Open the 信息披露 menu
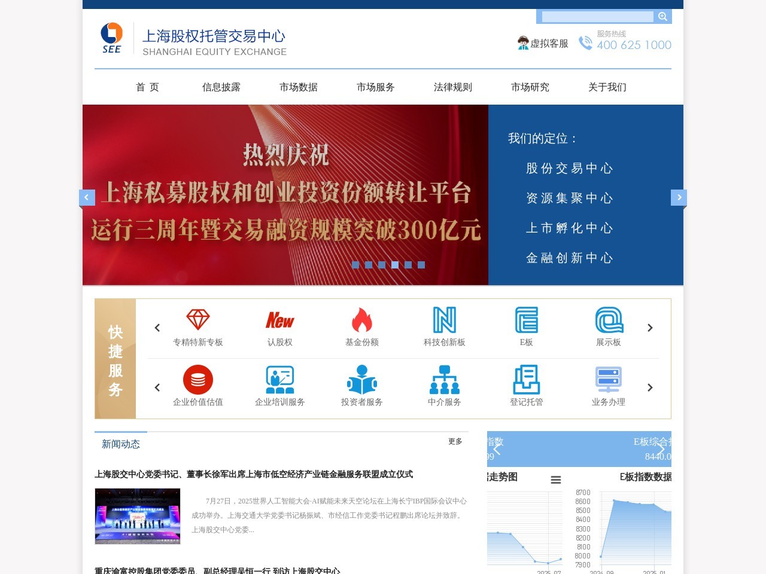766x574 pixels. (x=221, y=87)
